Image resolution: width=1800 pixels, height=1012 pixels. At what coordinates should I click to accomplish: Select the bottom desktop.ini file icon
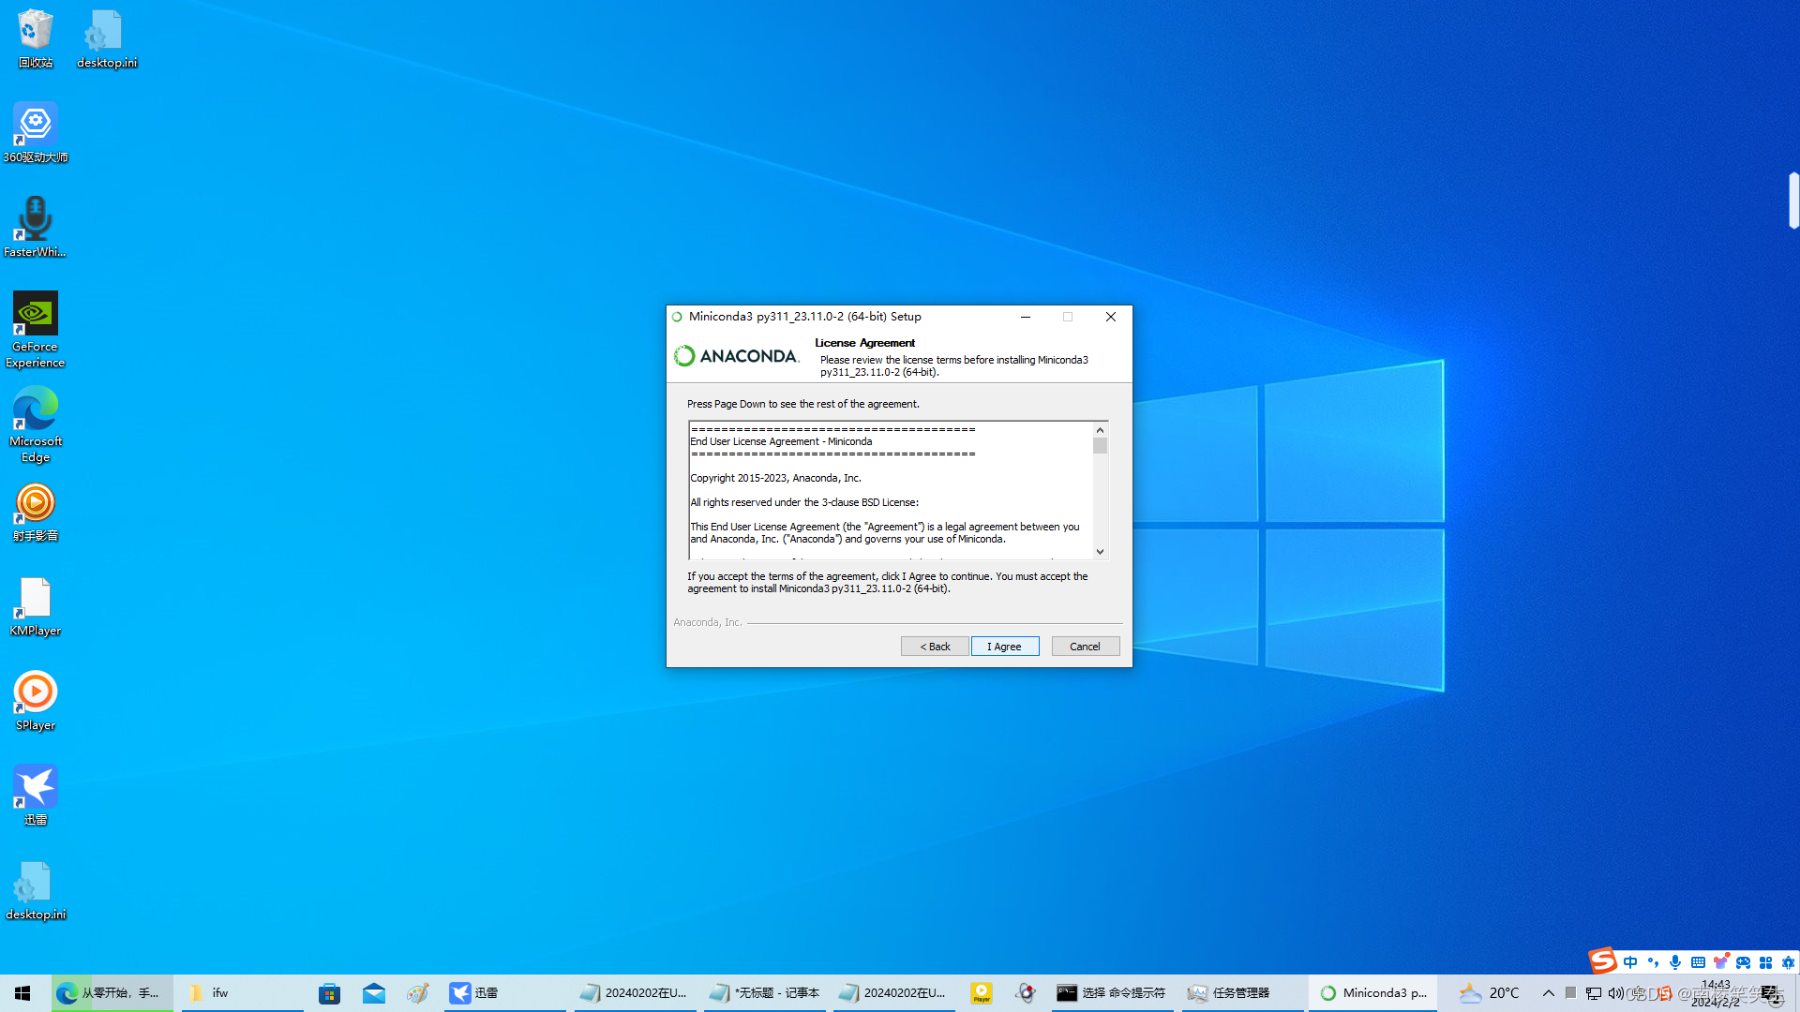point(36,890)
